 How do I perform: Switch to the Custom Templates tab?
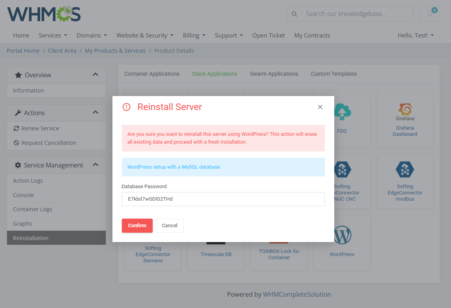[334, 74]
